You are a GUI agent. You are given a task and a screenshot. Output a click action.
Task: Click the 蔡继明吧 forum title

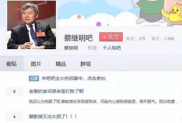coord(78,38)
